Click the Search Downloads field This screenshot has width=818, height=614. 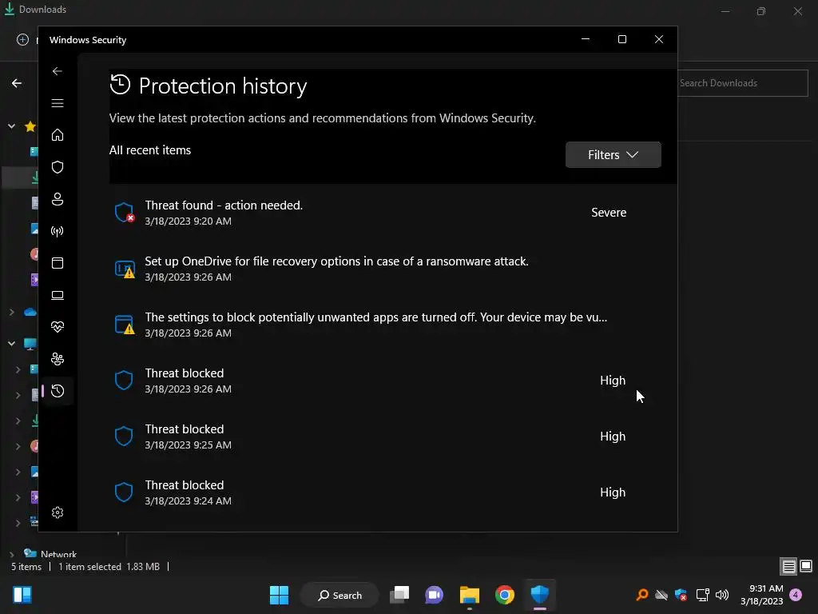(x=741, y=83)
